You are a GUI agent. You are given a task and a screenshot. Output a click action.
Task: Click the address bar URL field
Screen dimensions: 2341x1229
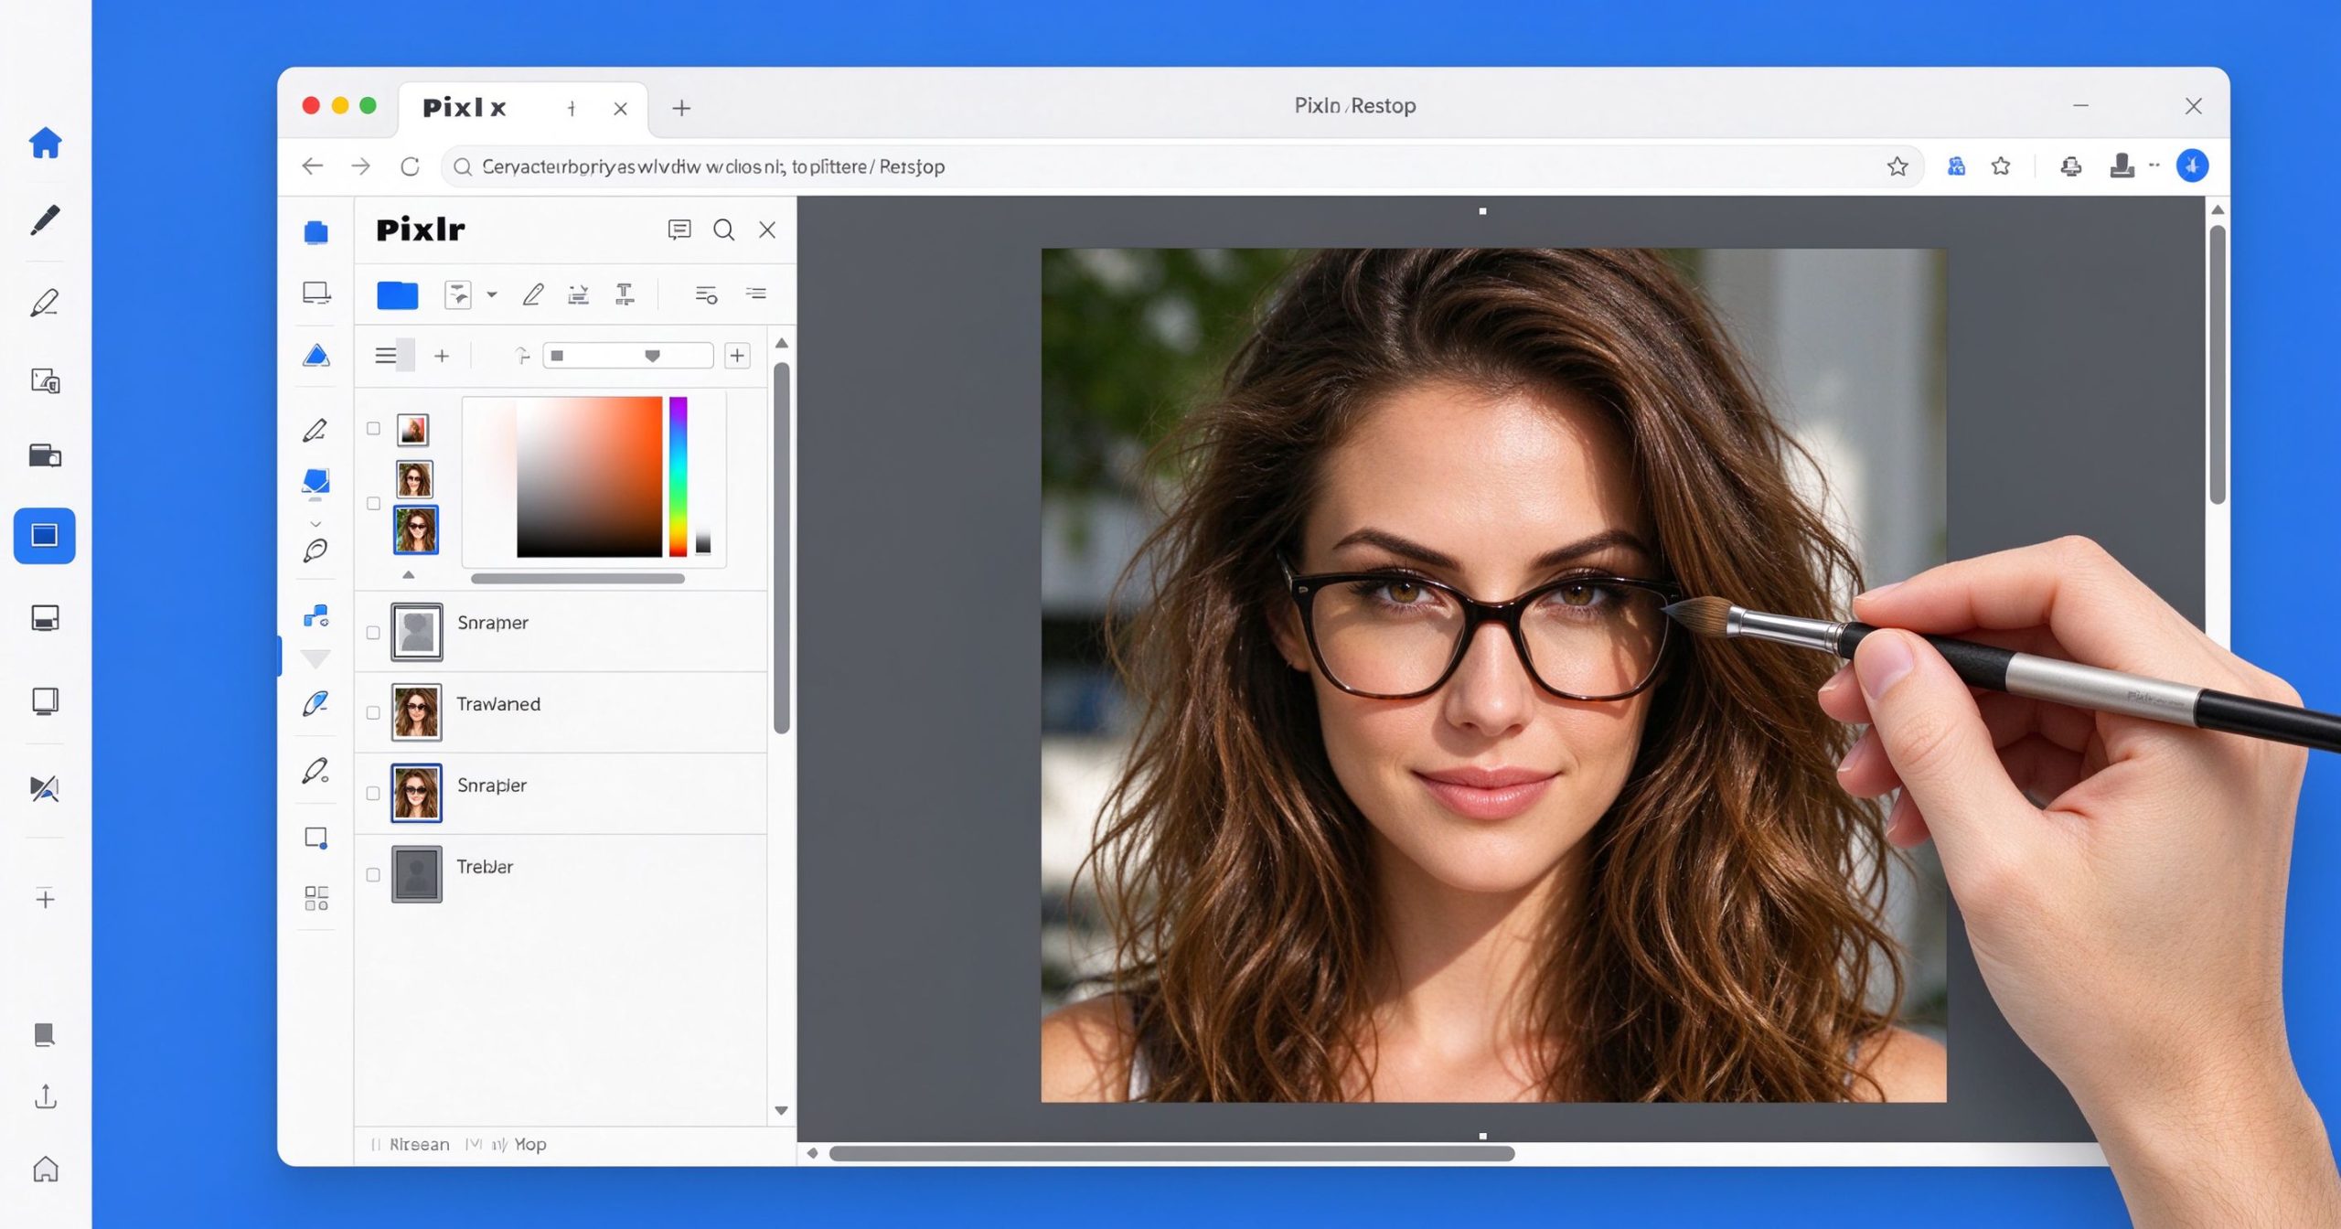tap(1182, 166)
